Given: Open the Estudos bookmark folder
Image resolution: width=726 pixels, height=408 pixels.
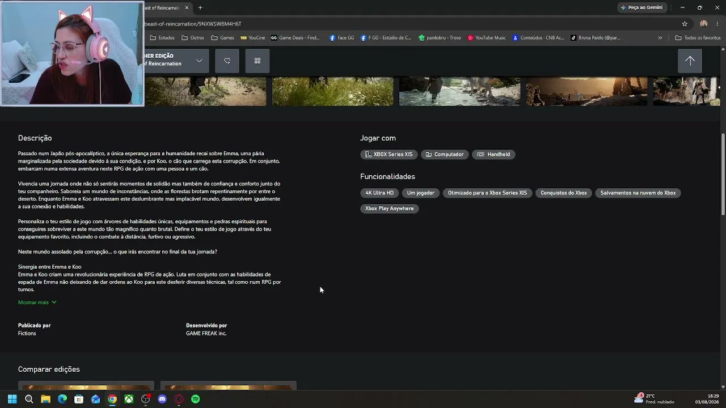Looking at the screenshot, I should point(162,38).
